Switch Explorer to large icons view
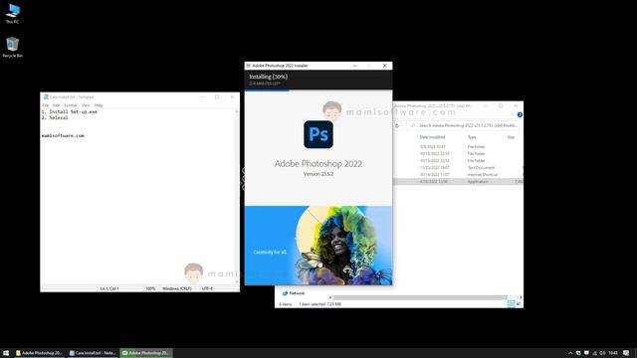The width and height of the screenshot is (637, 358). tap(519, 303)
